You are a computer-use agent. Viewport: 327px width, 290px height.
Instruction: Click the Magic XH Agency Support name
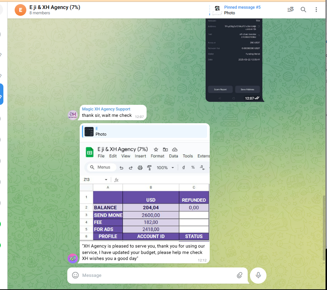[x=106, y=109]
